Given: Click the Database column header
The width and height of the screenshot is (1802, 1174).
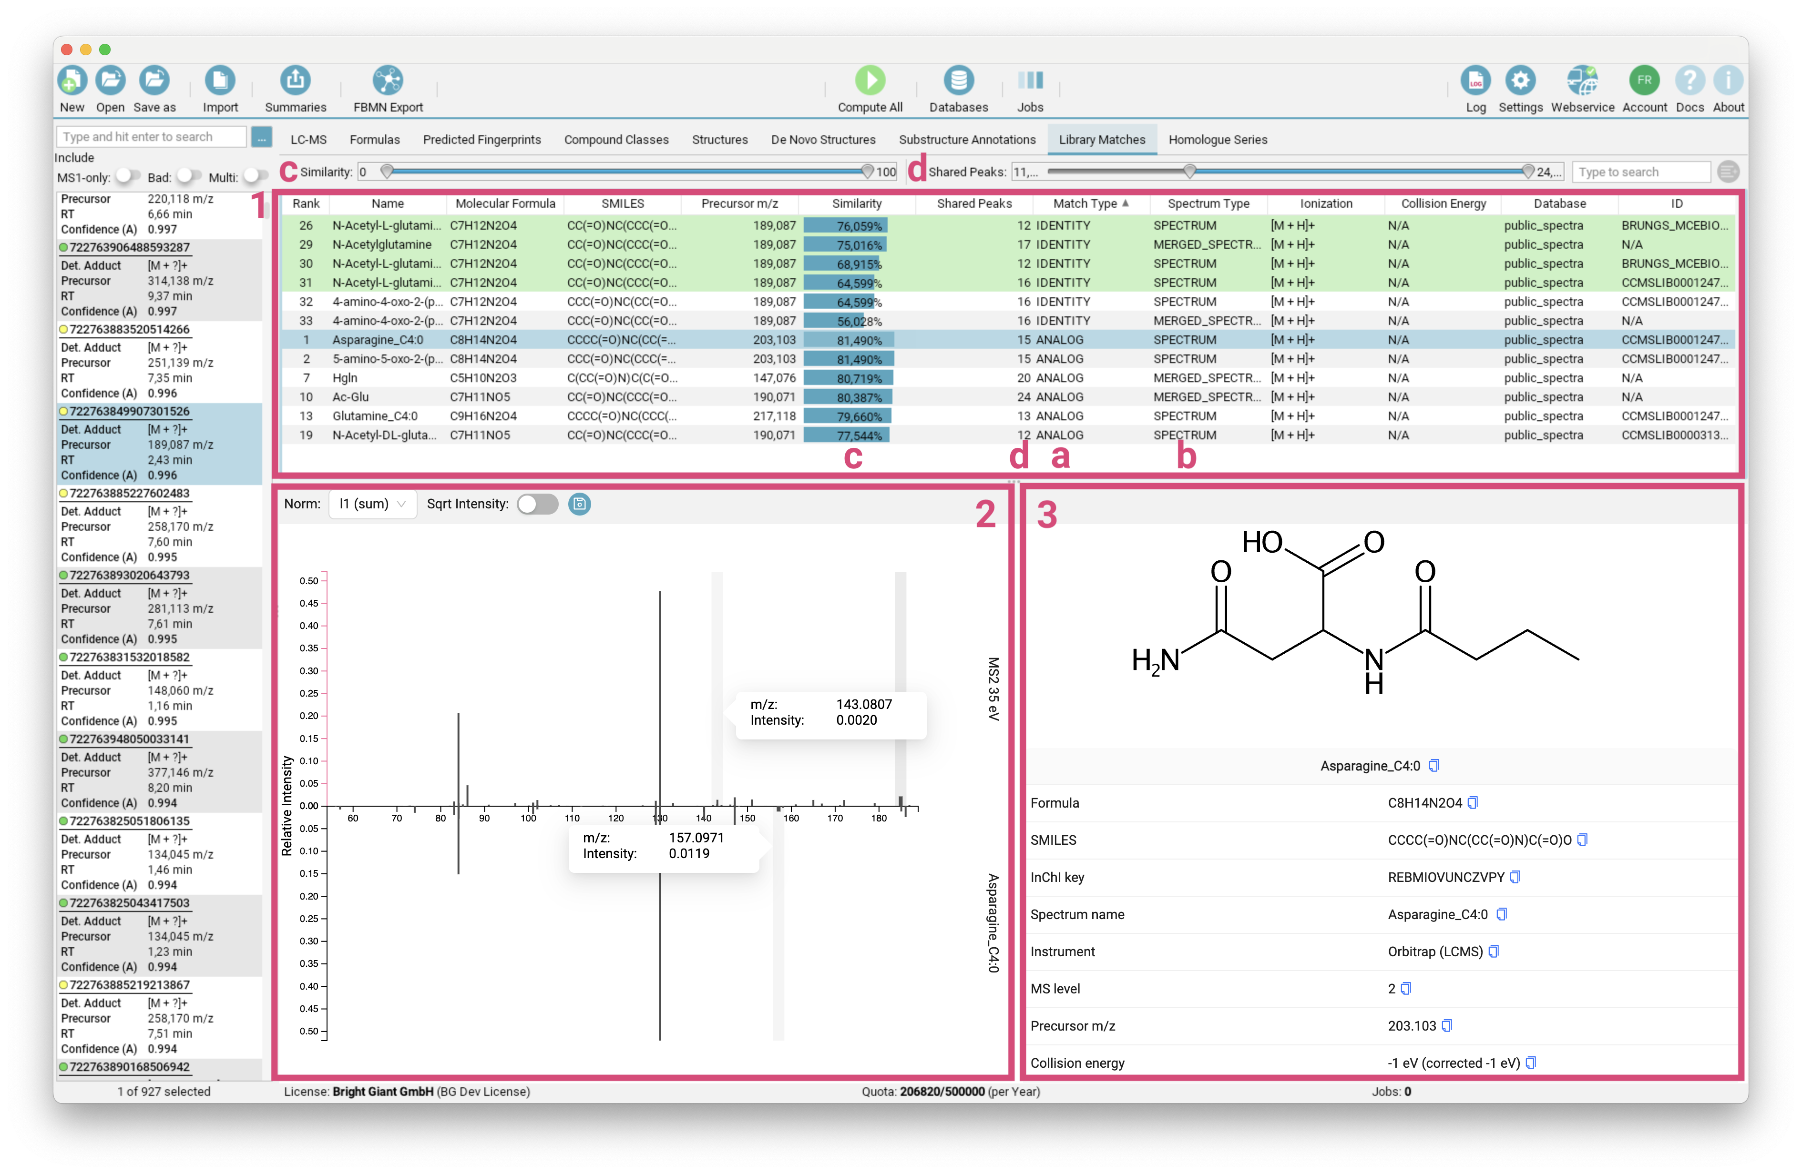Looking at the screenshot, I should 1559,203.
